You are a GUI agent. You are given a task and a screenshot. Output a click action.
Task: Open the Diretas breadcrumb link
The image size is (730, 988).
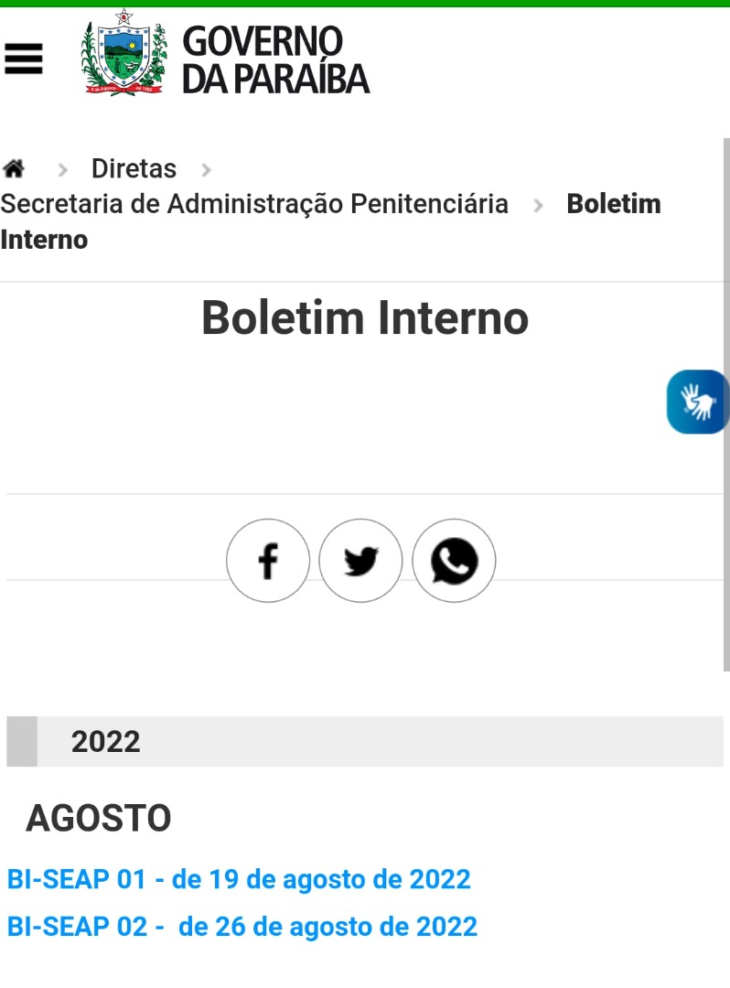click(134, 169)
